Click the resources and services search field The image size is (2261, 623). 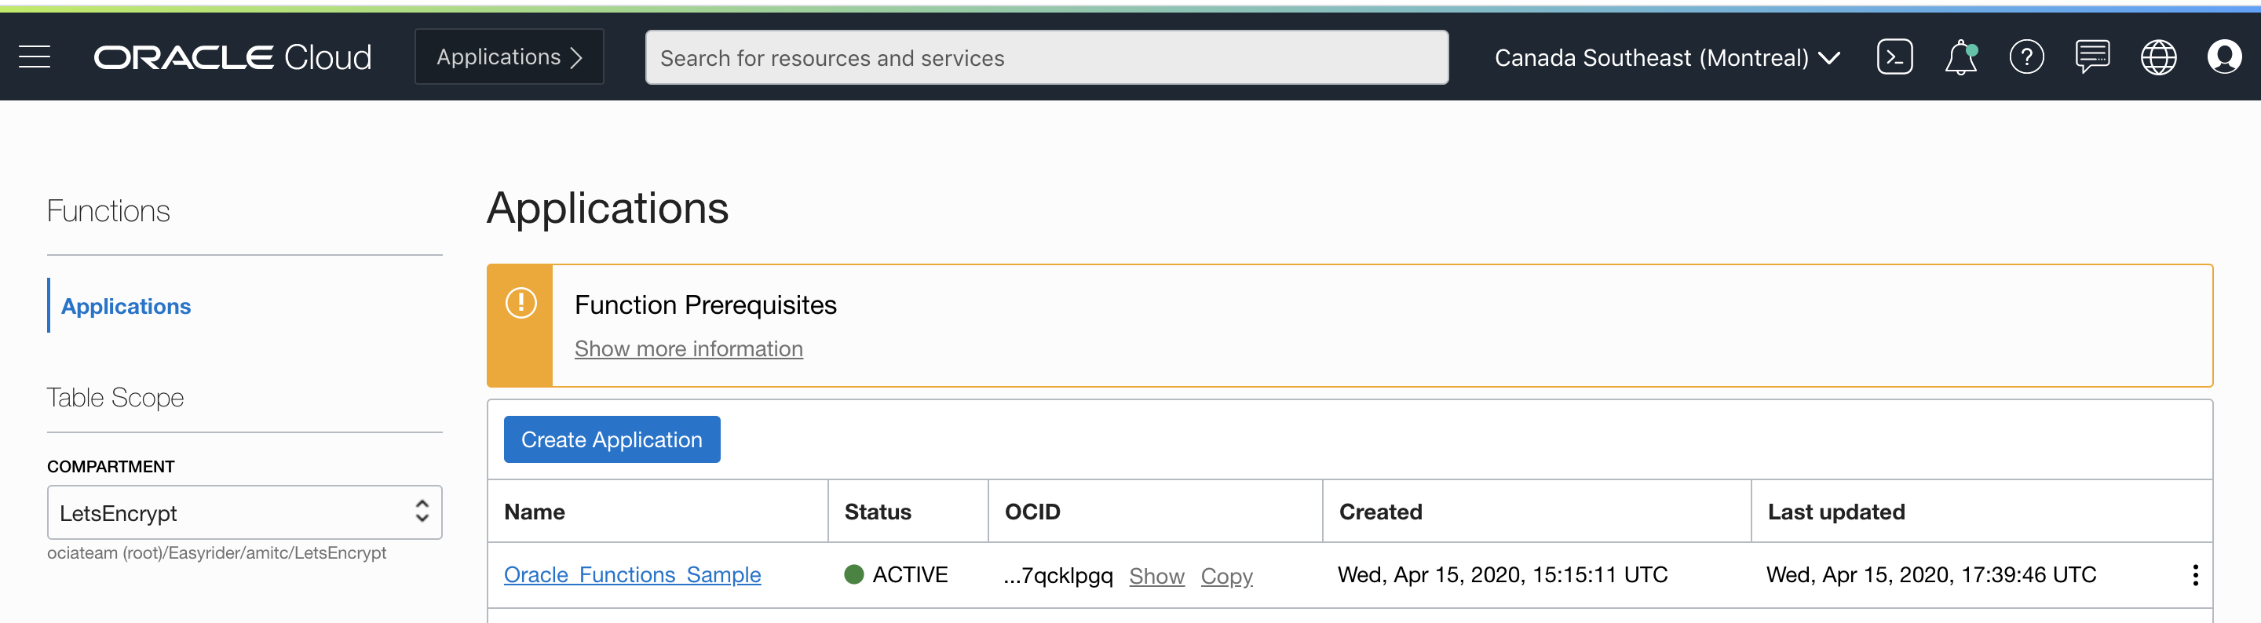(1046, 58)
